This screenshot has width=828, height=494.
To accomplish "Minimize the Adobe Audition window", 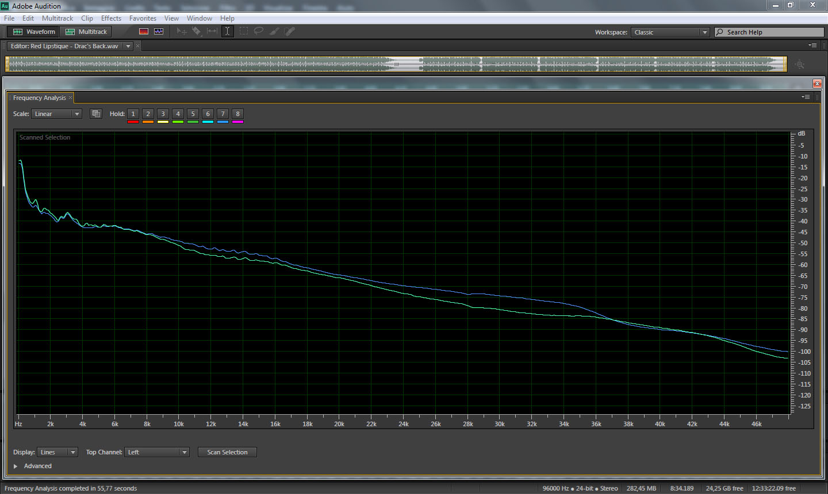I will pyautogui.click(x=775, y=5).
